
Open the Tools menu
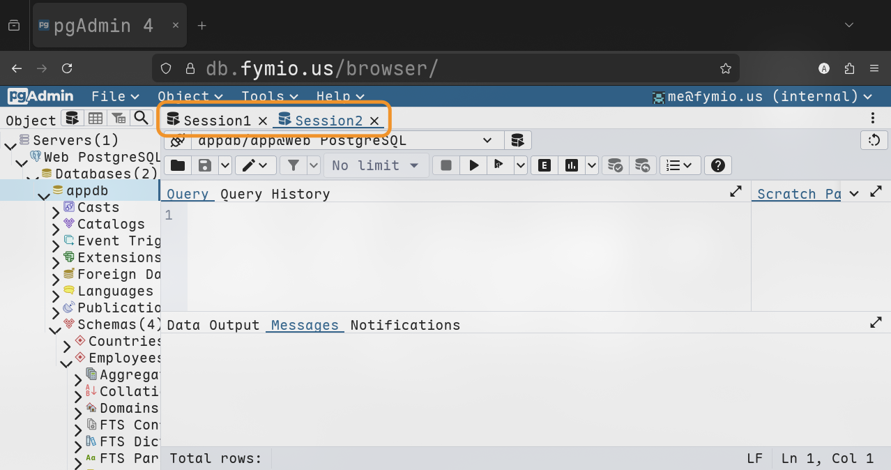tap(269, 96)
